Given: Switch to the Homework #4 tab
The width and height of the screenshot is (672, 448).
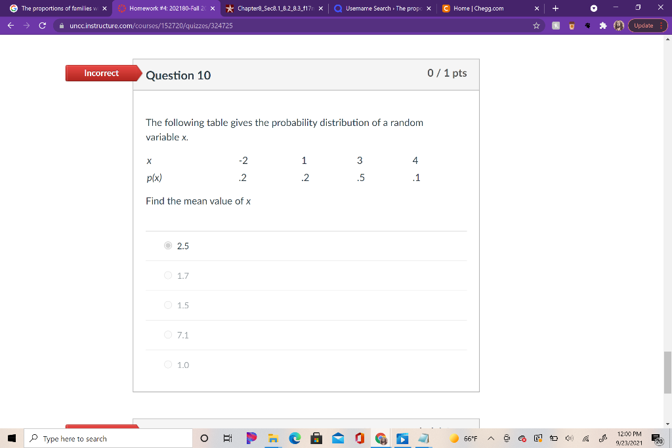Looking at the screenshot, I should point(167,8).
